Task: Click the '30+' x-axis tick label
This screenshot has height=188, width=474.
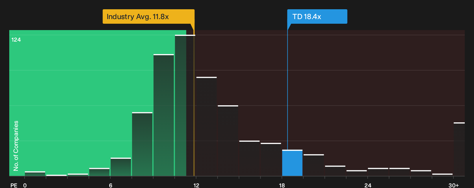Action: pyautogui.click(x=453, y=185)
